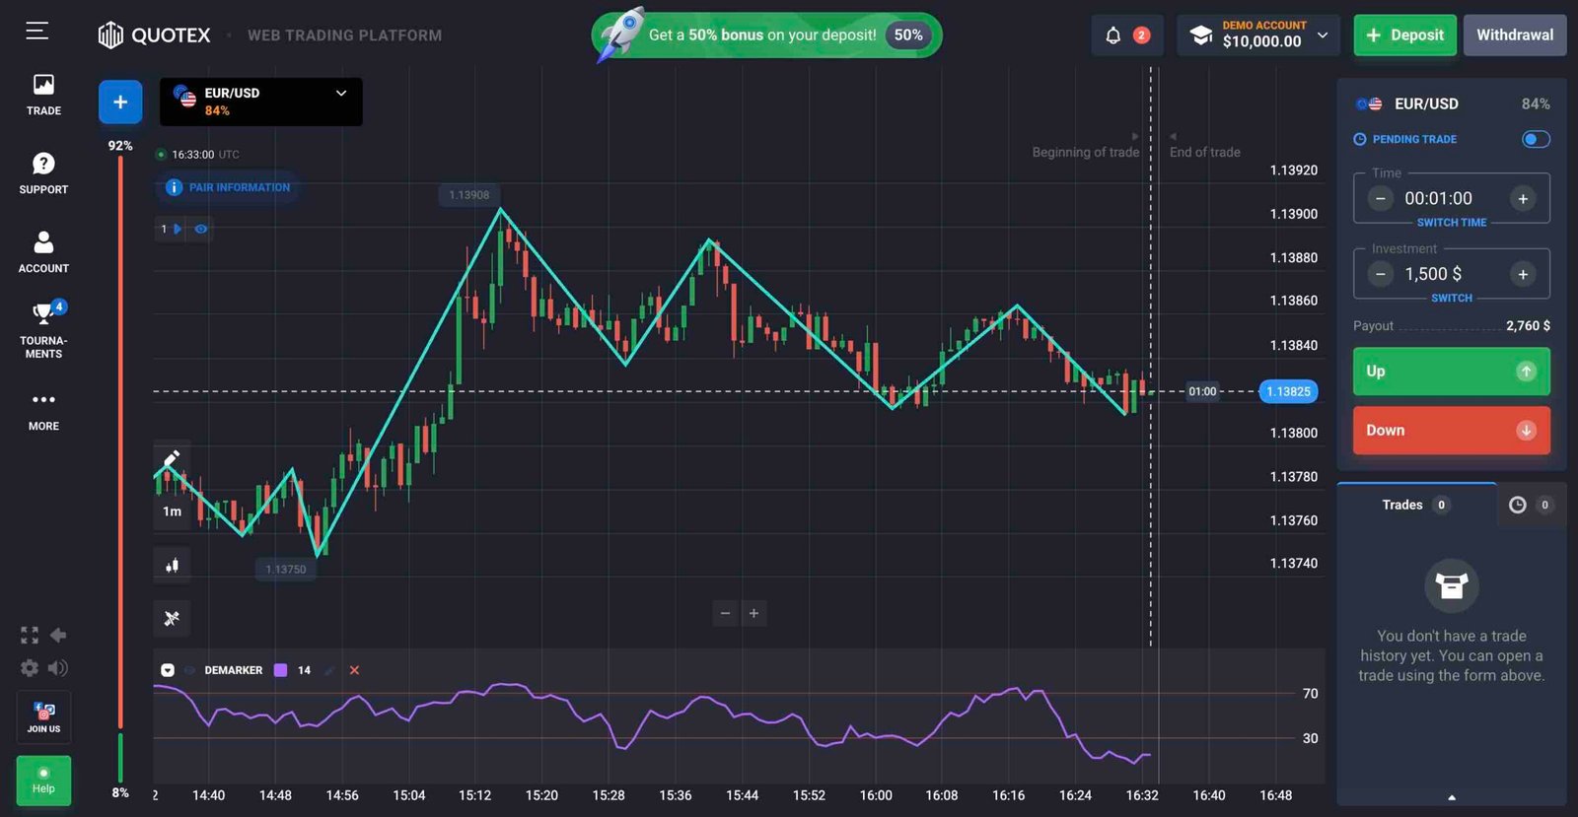Show More sidebar options
1578x817 pixels.
point(43,411)
